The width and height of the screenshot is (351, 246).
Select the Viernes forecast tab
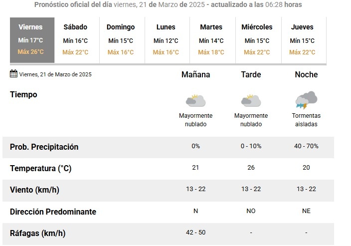pyautogui.click(x=32, y=40)
